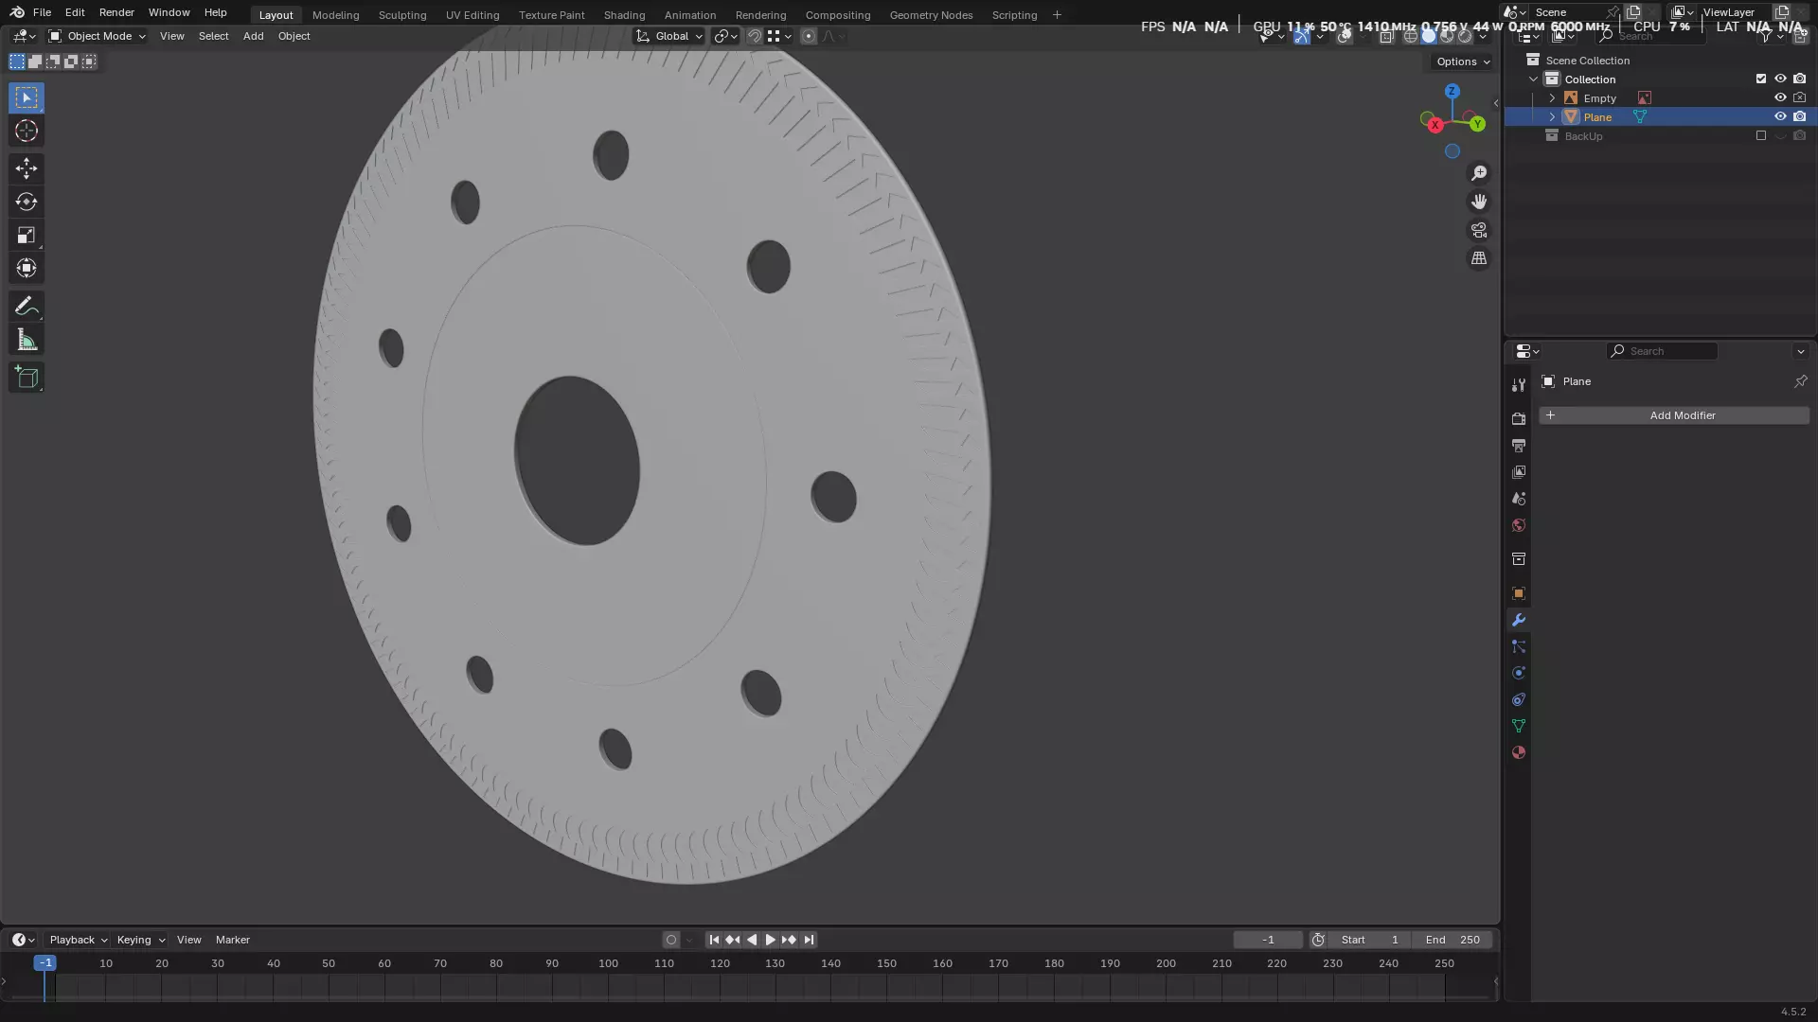Open the Object Constraints tab
The image size is (1818, 1022).
(1519, 699)
